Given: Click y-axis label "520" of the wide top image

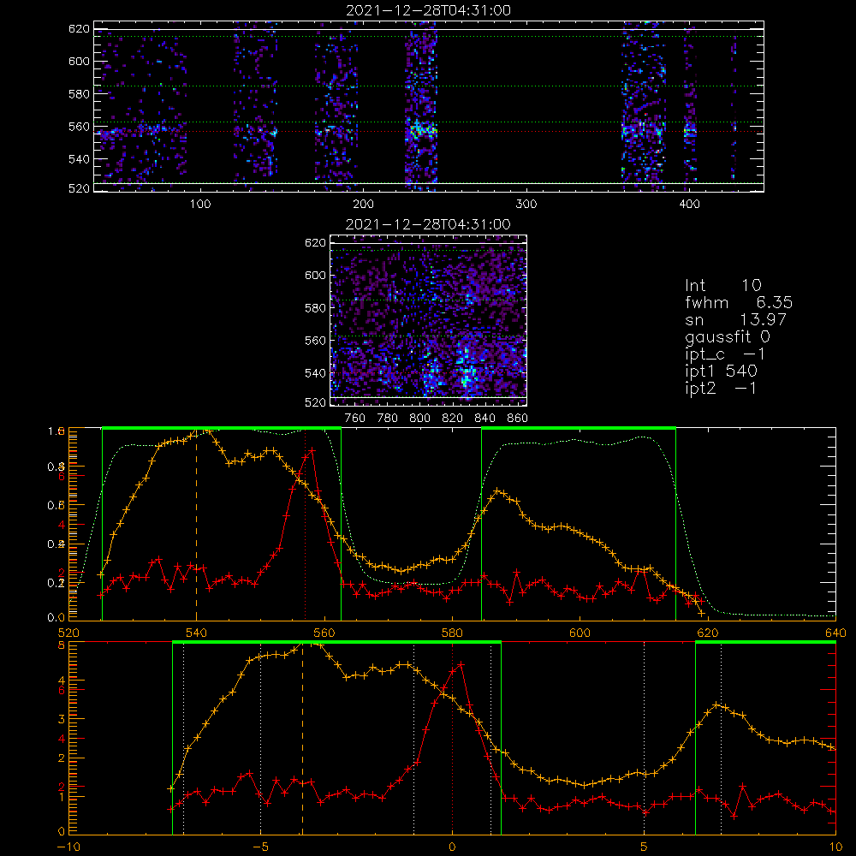Looking at the screenshot, I should pos(79,188).
